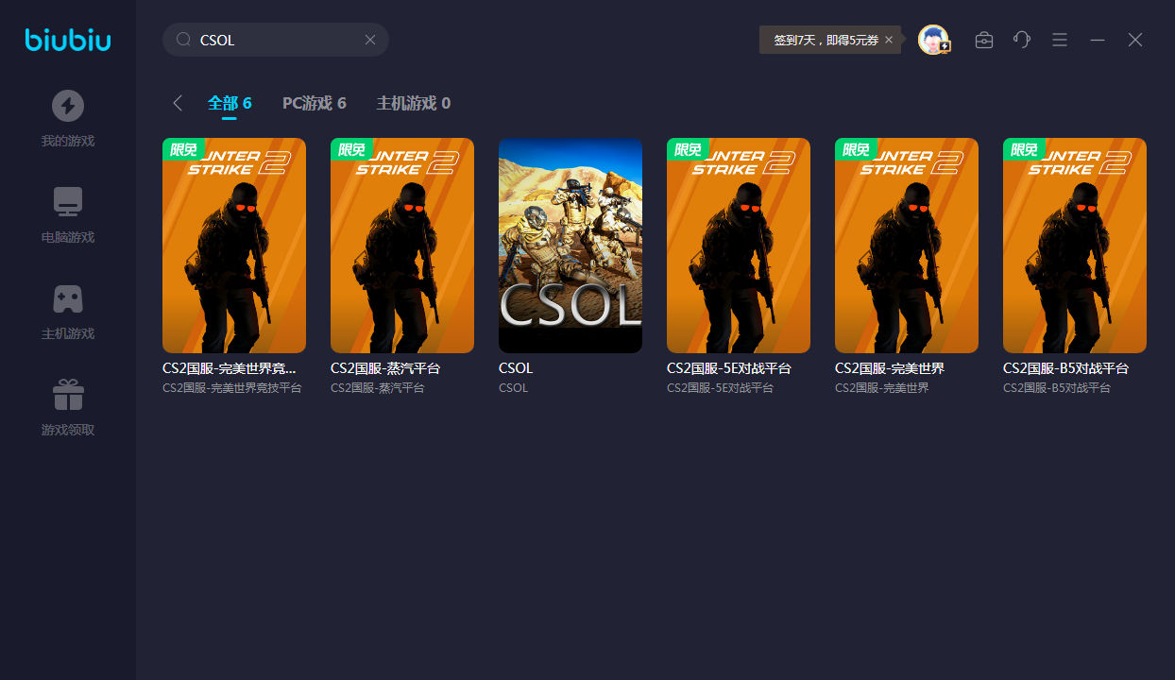Screen dimensions: 1175x680
Task: Dismiss the 7-day sign-in coupon tooltip
Action: pyautogui.click(x=889, y=40)
